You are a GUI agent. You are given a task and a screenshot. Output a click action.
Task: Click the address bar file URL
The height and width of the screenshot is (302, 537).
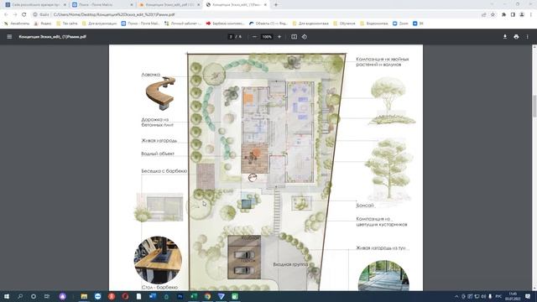click(x=114, y=15)
